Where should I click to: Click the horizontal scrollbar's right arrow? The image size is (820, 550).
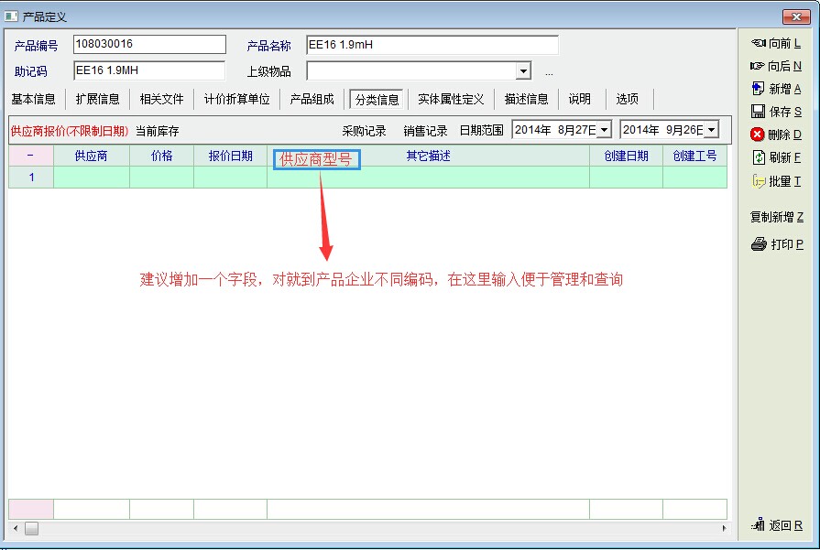tap(726, 529)
